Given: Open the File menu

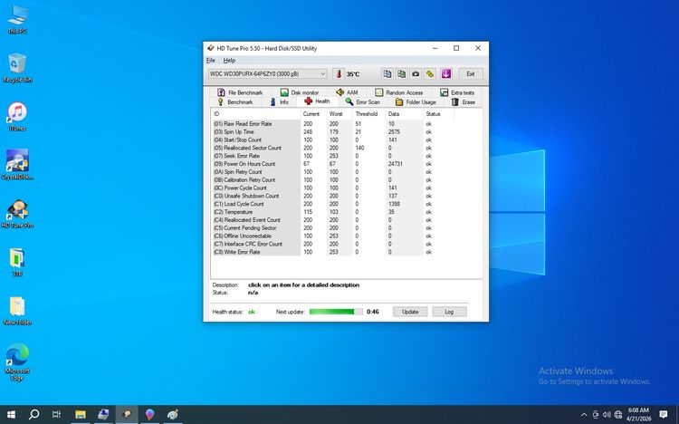Looking at the screenshot, I should click(210, 61).
